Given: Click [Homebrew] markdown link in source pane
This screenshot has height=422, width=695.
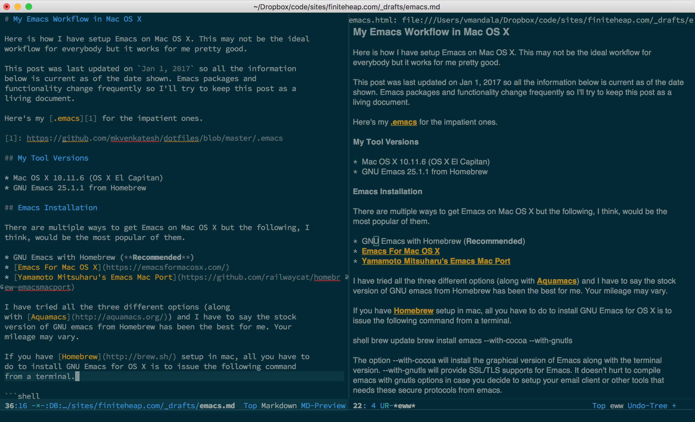Looking at the screenshot, I should (x=80, y=357).
